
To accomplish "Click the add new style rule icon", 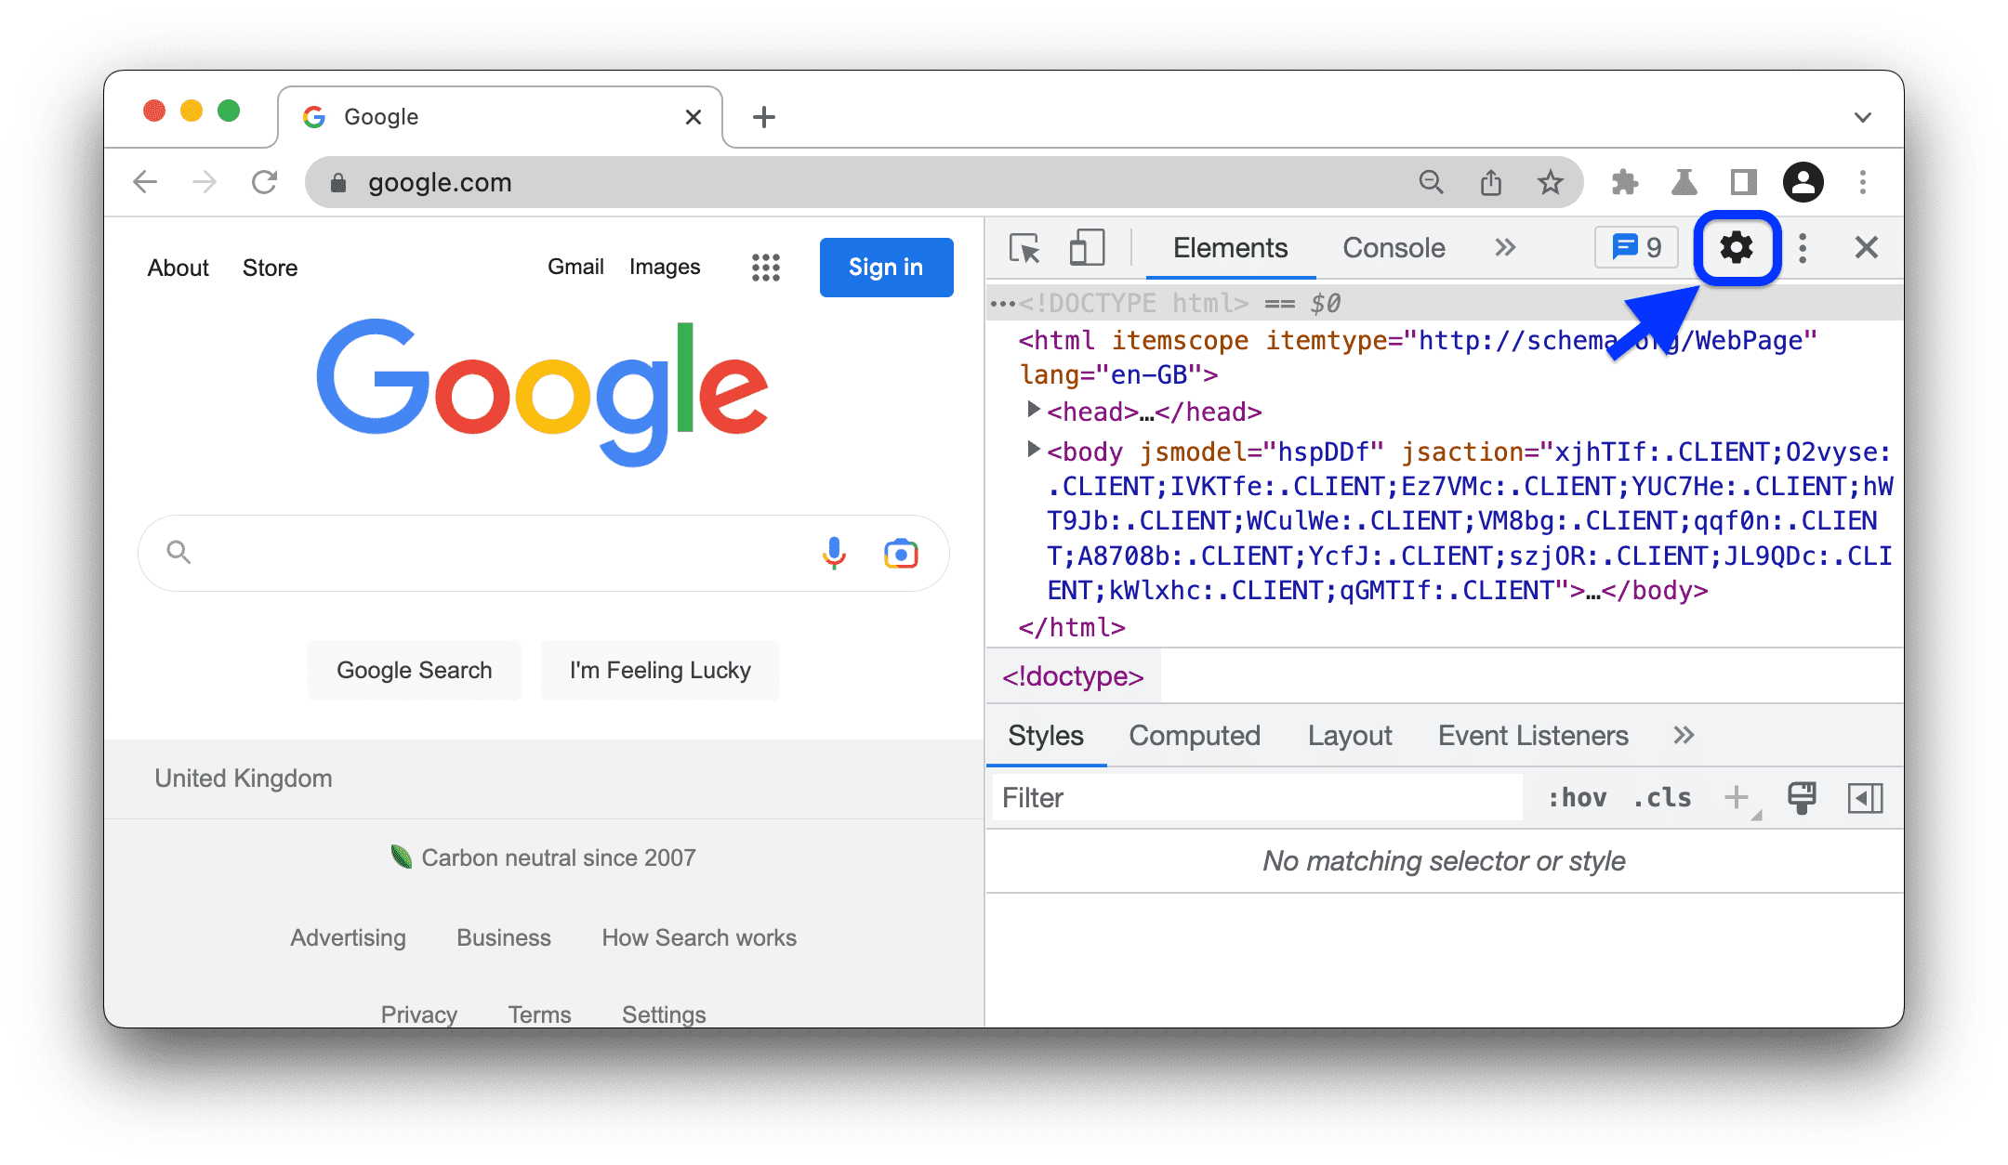I will click(x=1738, y=796).
